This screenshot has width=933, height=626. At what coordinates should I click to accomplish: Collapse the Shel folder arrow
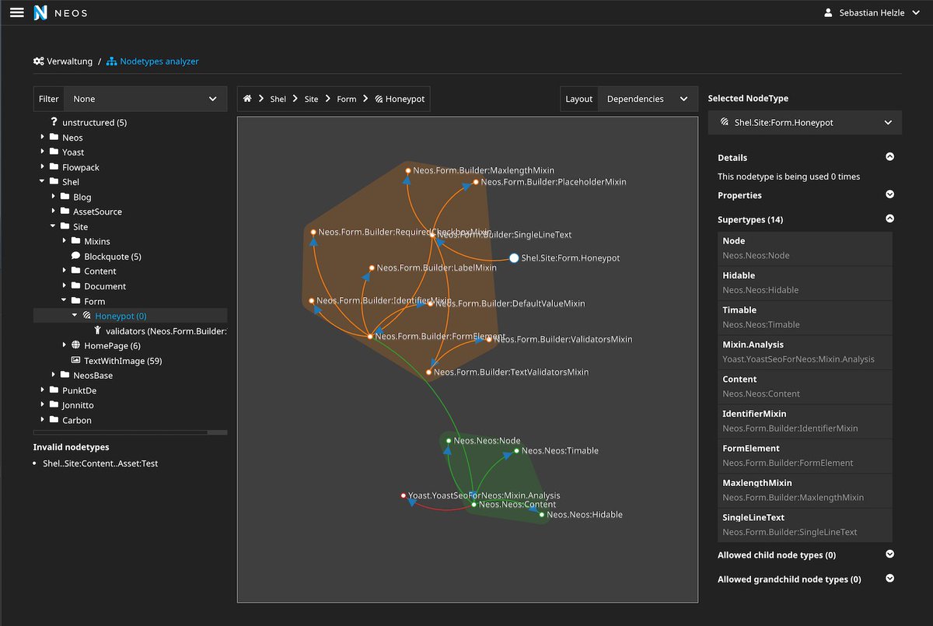43,182
